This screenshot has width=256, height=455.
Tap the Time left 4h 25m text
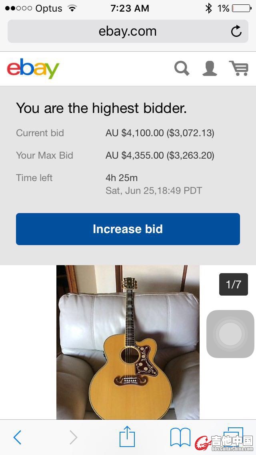tap(122, 178)
